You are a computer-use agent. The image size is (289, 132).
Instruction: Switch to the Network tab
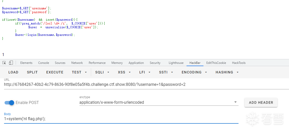coord(77,63)
